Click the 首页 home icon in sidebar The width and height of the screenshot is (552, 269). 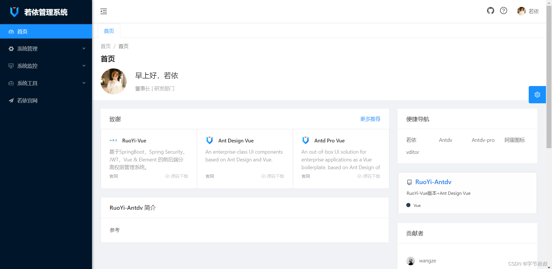11,31
